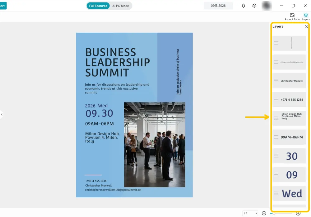Image resolution: width=311 pixels, height=217 pixels.
Task: Select the email address layer in Layers
Action: pyautogui.click(x=289, y=62)
